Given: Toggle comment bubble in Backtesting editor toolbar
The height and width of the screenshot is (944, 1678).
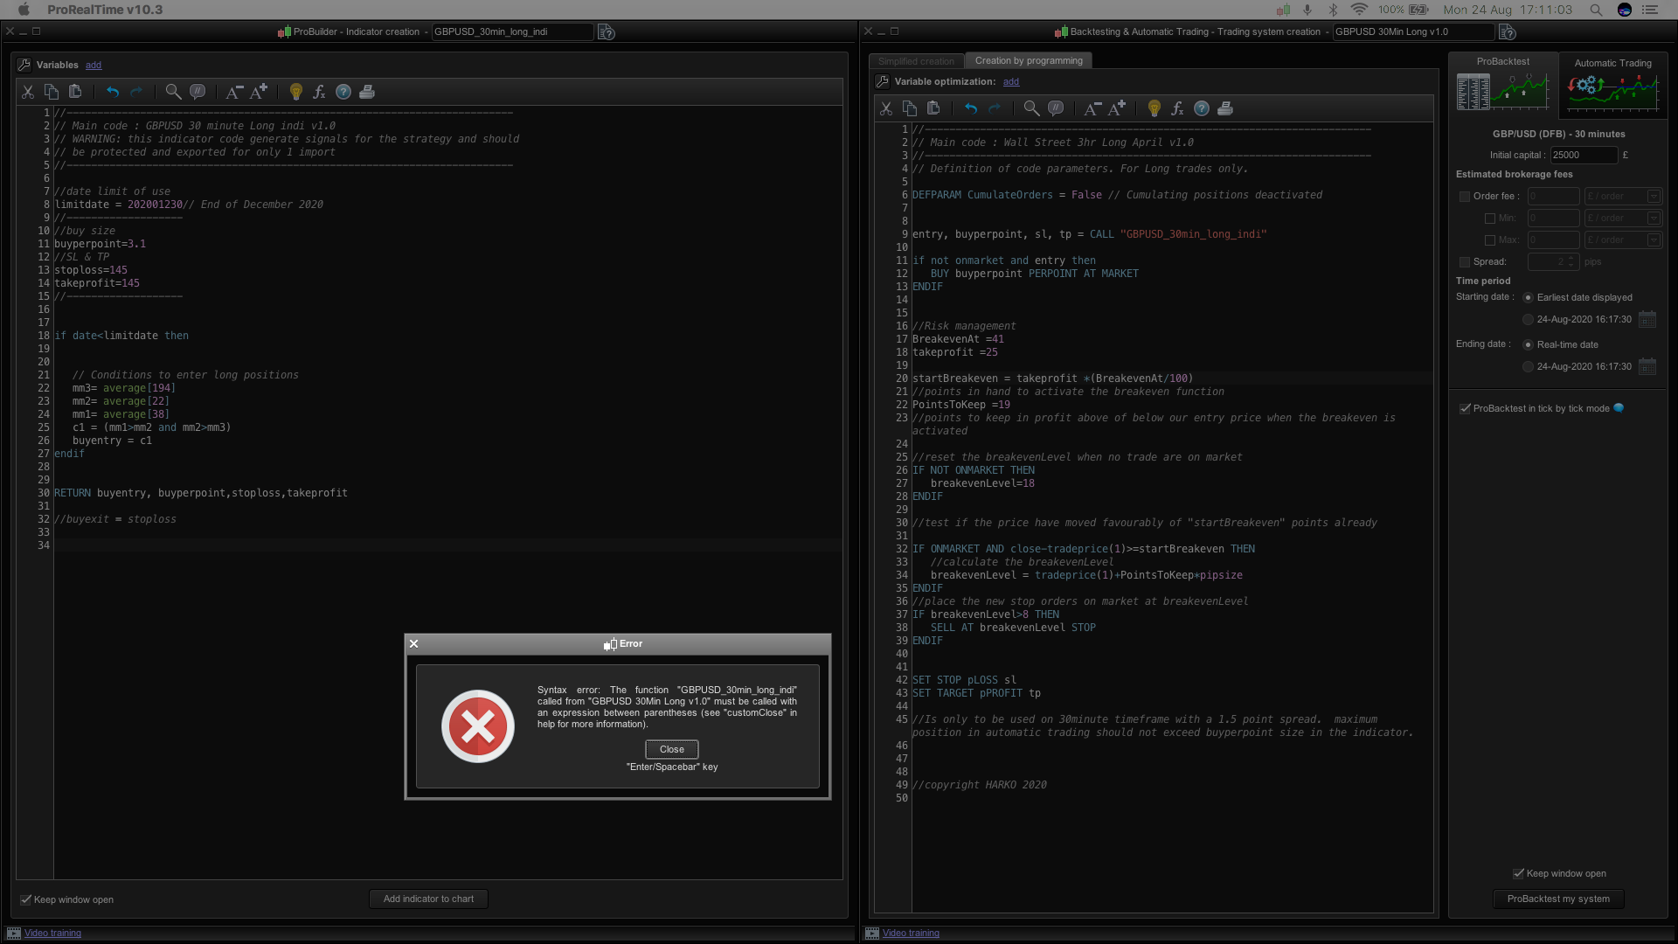Looking at the screenshot, I should (x=1056, y=108).
